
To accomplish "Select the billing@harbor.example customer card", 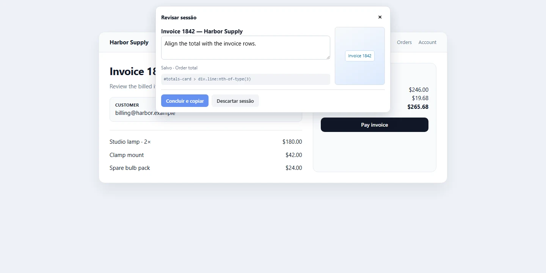I will tap(206, 109).
